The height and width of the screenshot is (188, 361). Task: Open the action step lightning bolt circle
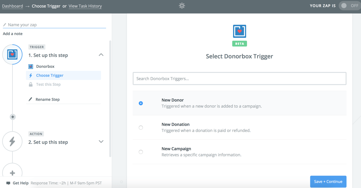[12, 141]
